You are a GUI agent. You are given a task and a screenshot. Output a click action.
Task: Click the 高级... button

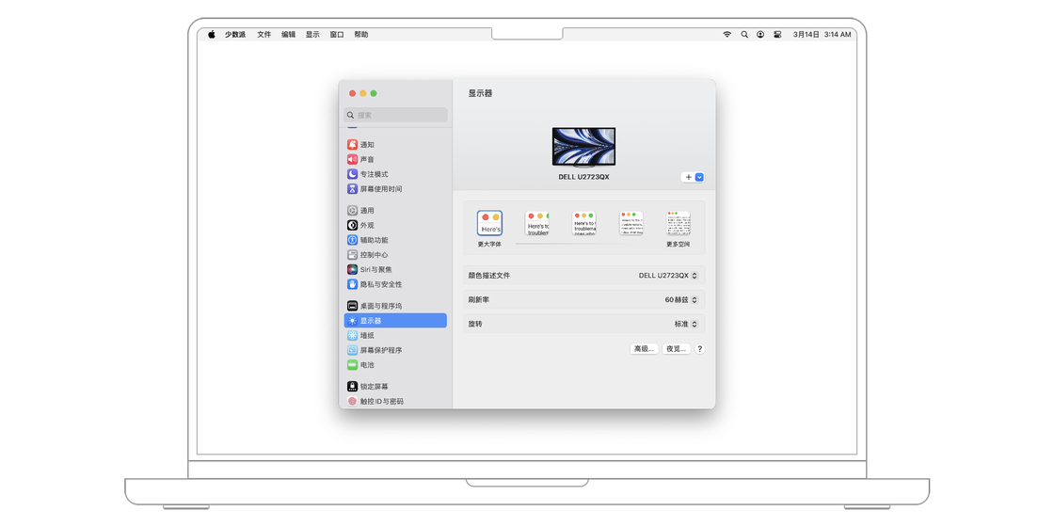tap(644, 349)
